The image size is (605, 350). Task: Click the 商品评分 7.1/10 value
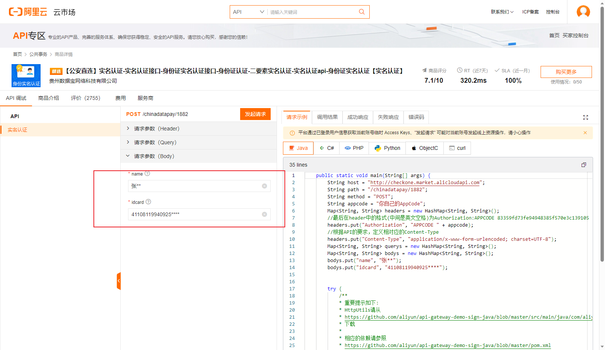[434, 81]
